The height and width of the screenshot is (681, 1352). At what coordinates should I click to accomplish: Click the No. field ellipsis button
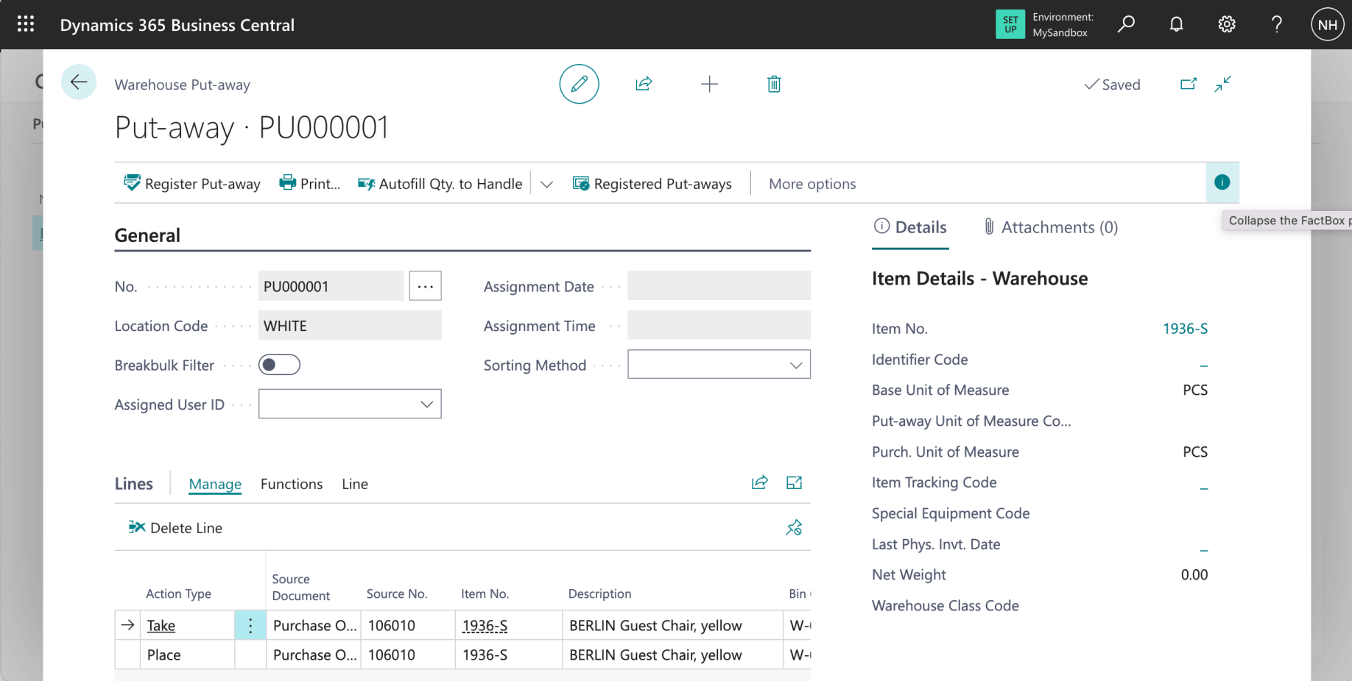425,286
